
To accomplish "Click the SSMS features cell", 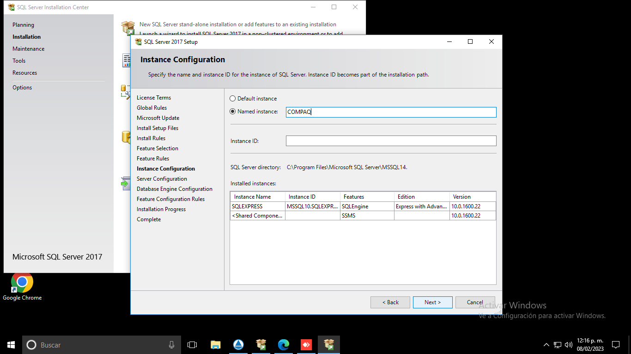I will point(367,216).
